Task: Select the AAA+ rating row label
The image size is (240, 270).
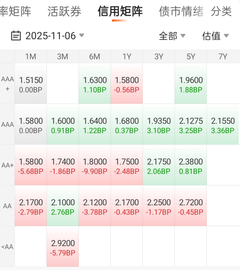Action: (x=7, y=84)
